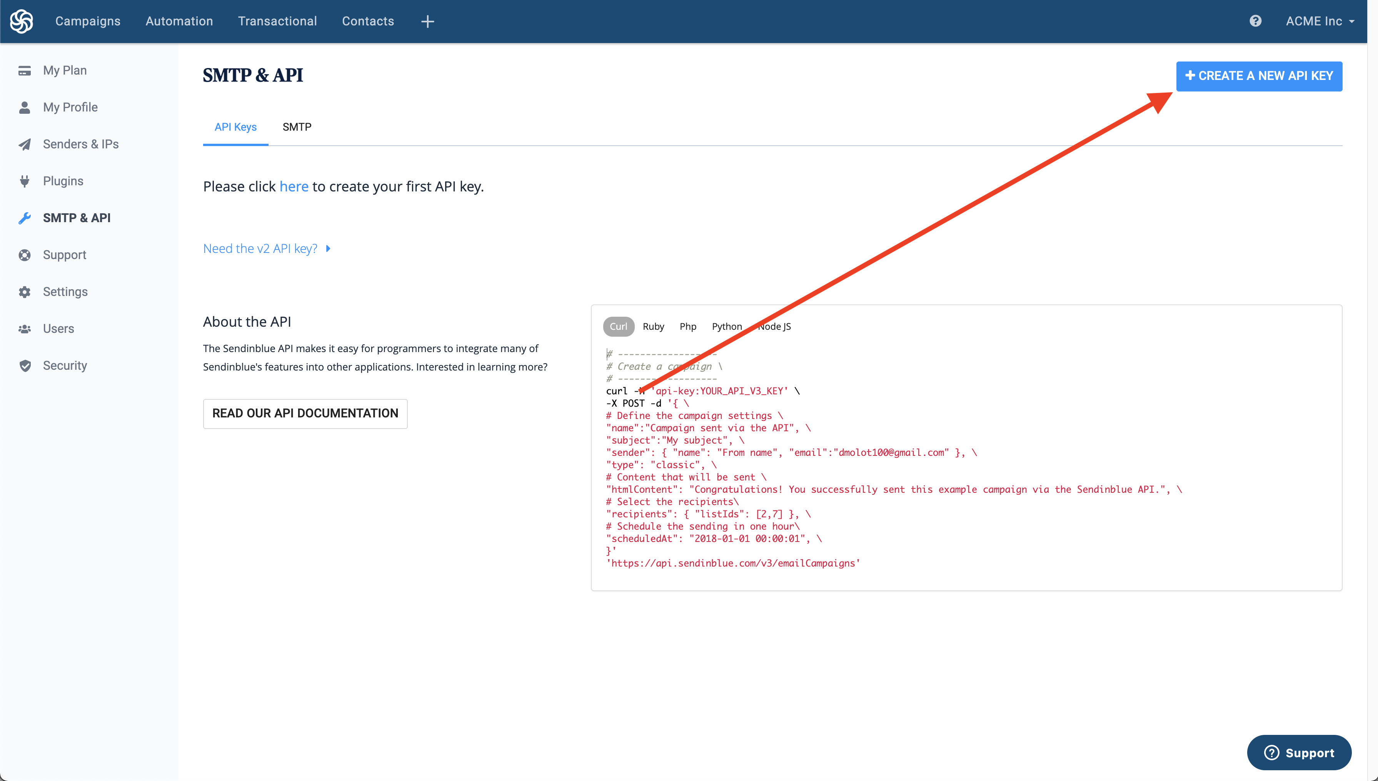Show the Ruby code example
This screenshot has height=781, width=1378.
click(653, 327)
